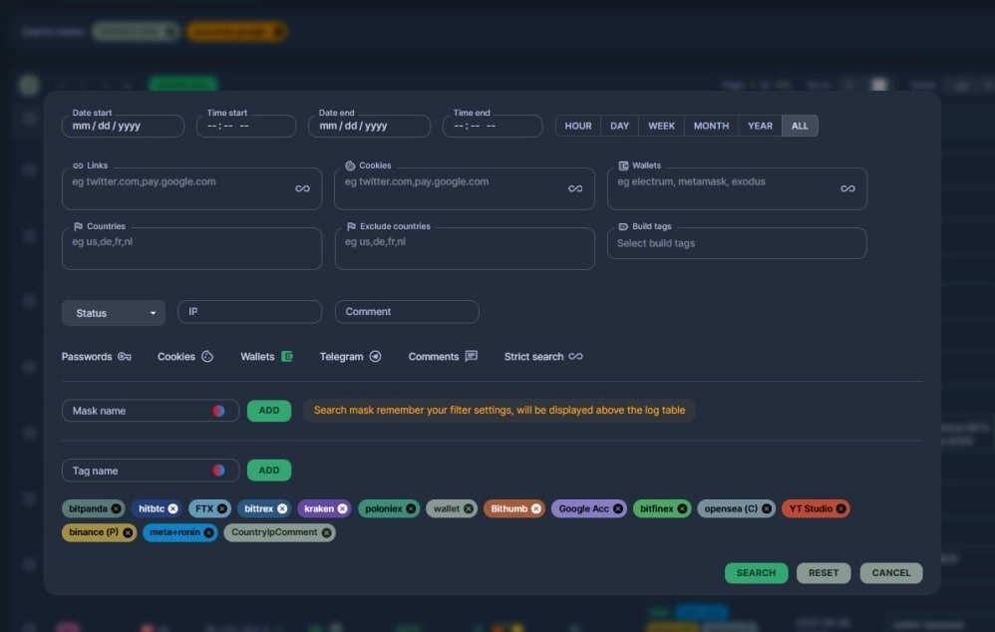Click the x icon on the CountryIpComment tag

click(x=327, y=532)
